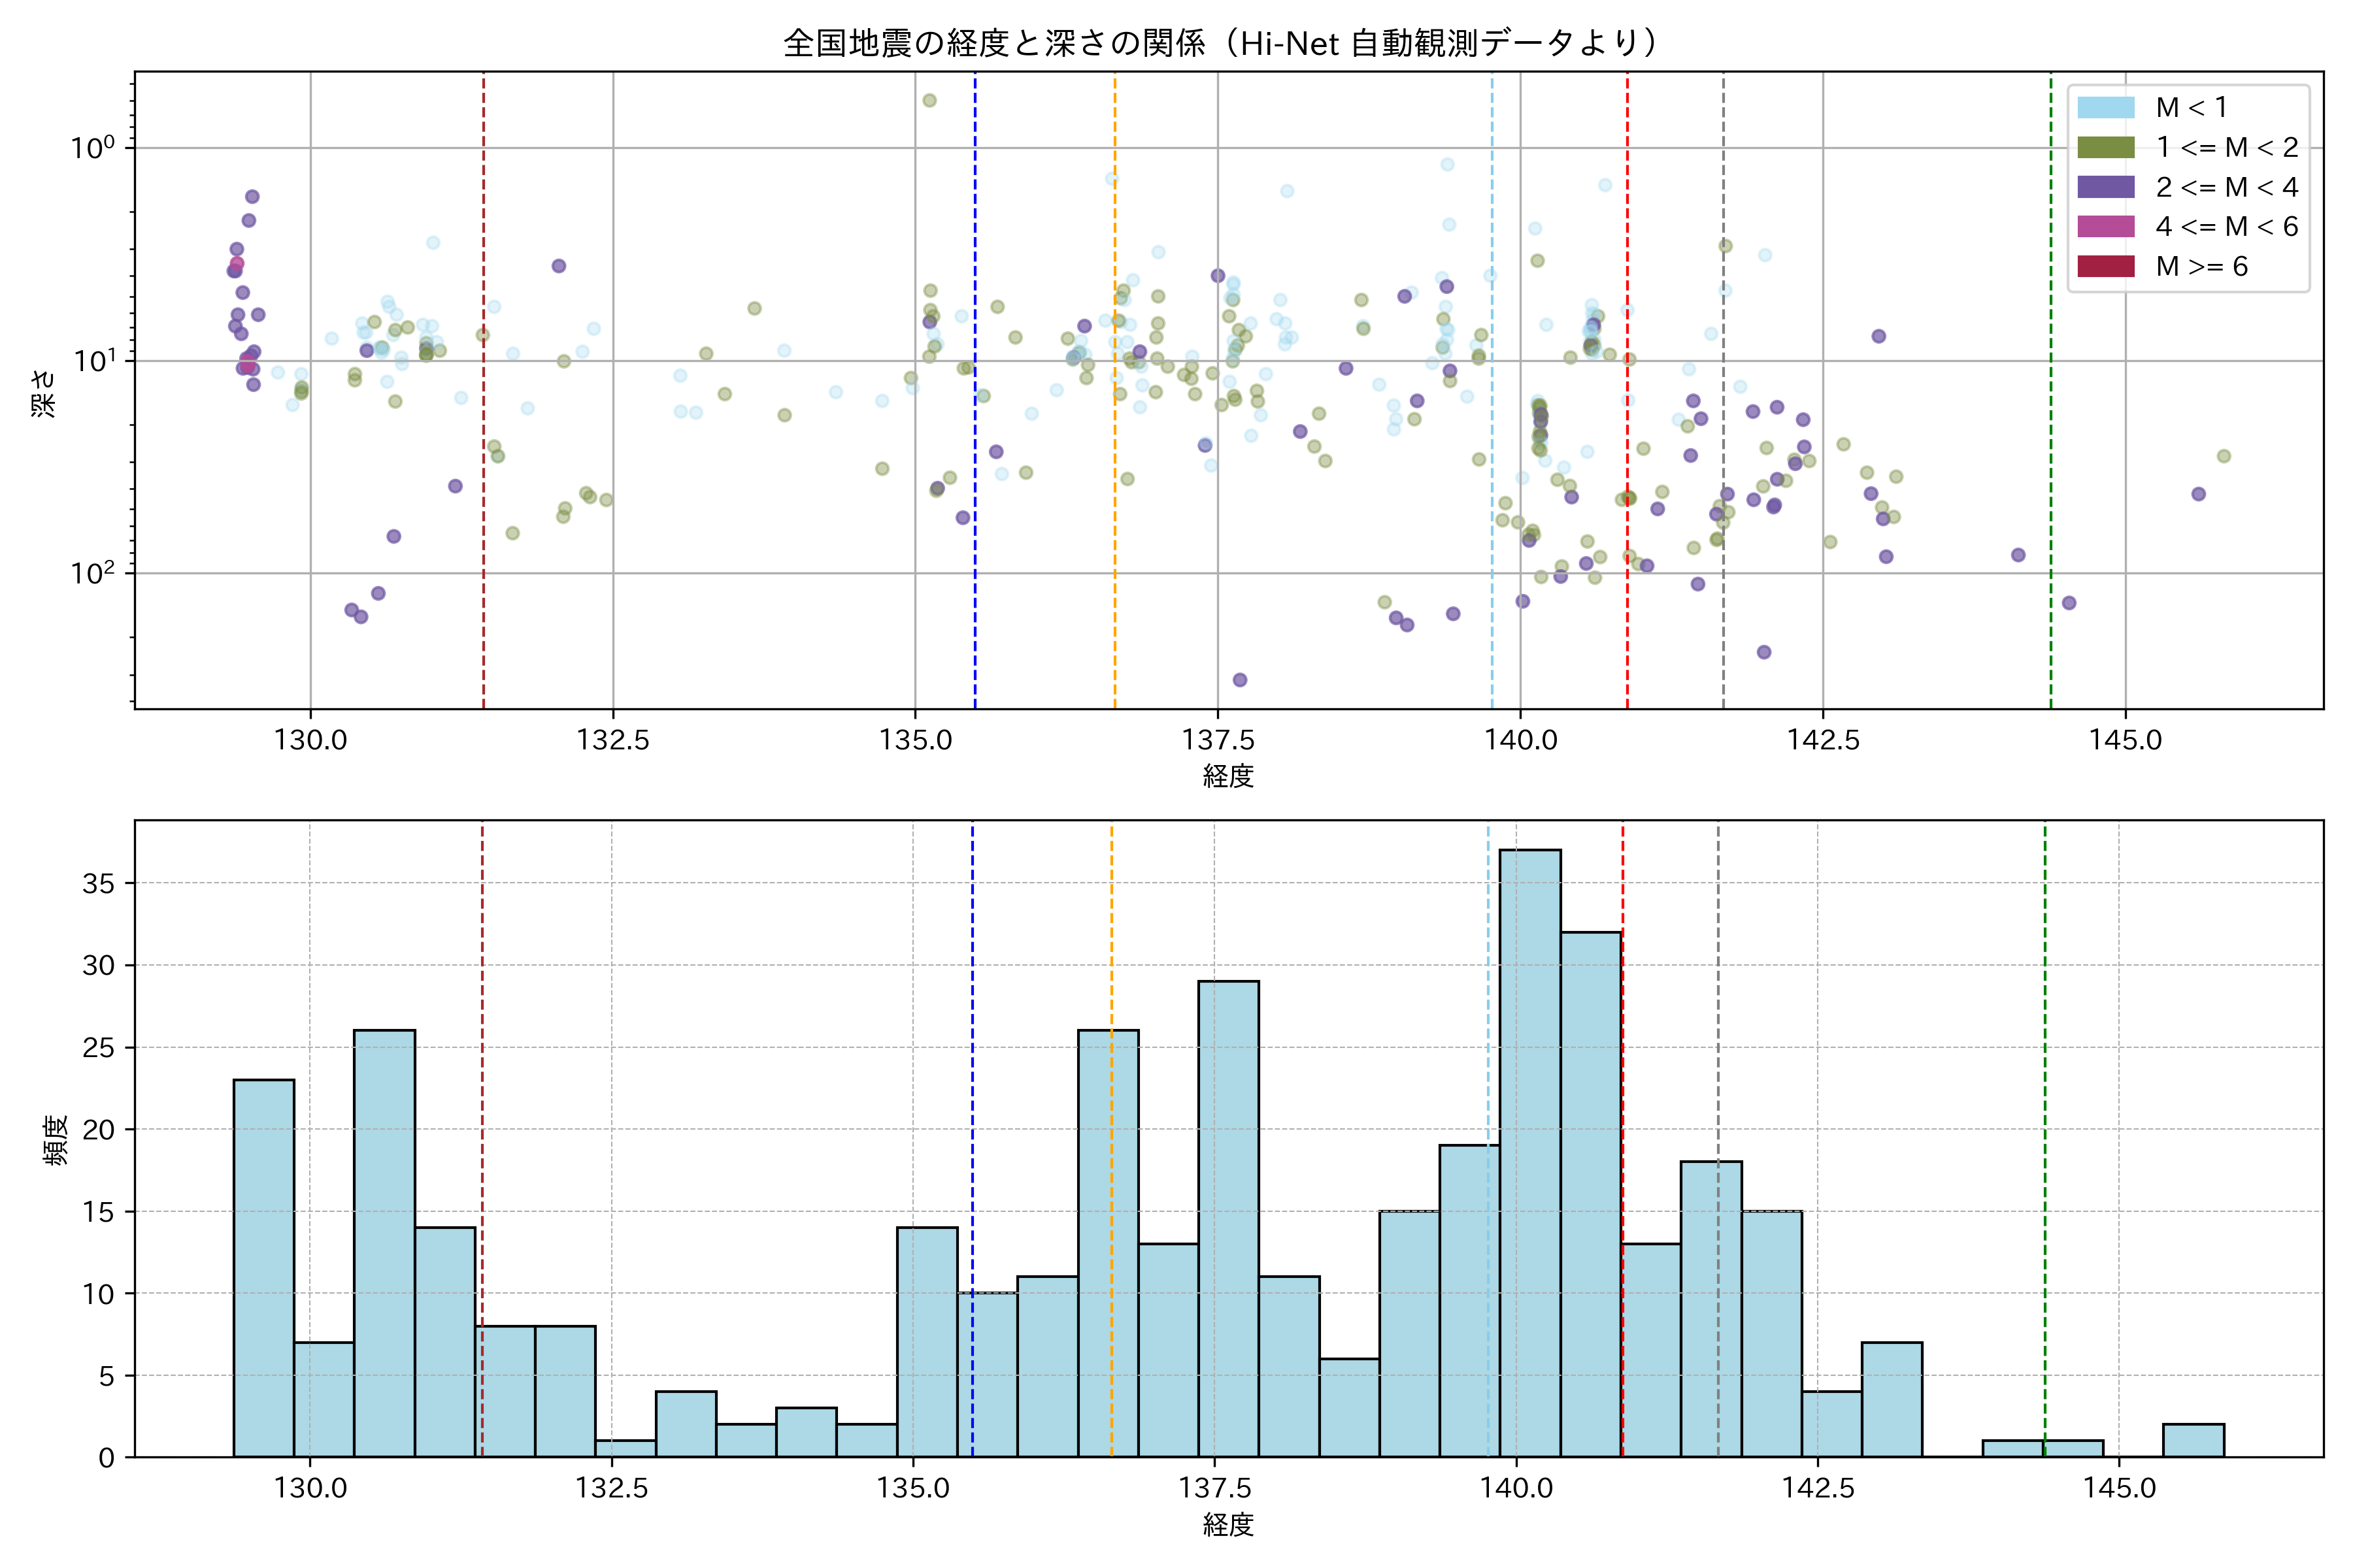Image resolution: width=2353 pixels, height=1568 pixels.
Task: Click the lowest purple scatter point near 137.5
Action: 1239,680
